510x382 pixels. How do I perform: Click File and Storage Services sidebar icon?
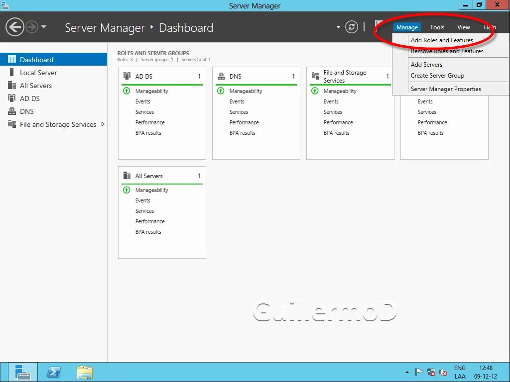tap(12, 124)
